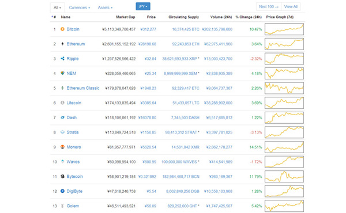Click the Bitcoin coin icon
346x213 pixels.
pyautogui.click(x=62, y=29)
